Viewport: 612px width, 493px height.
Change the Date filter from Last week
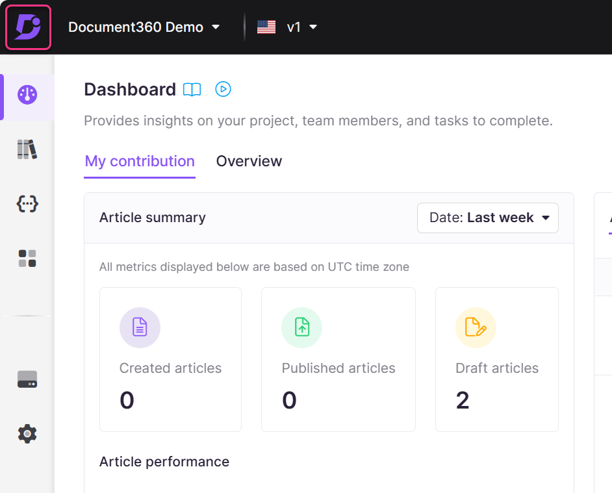487,218
